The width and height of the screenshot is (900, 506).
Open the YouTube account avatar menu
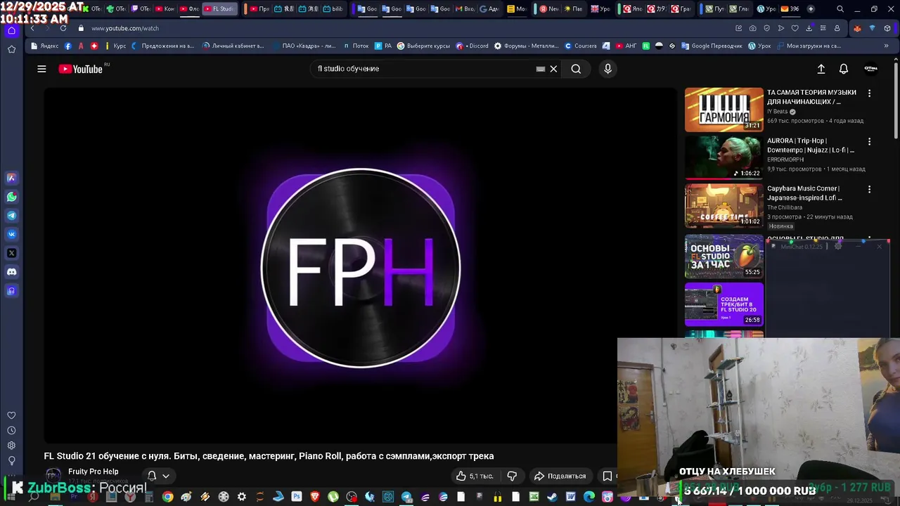pos(870,69)
